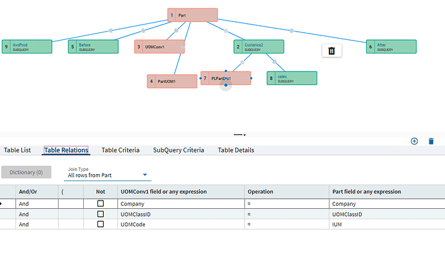Select the Before subquery node
The width and height of the screenshot is (445, 256).
[x=93, y=47]
